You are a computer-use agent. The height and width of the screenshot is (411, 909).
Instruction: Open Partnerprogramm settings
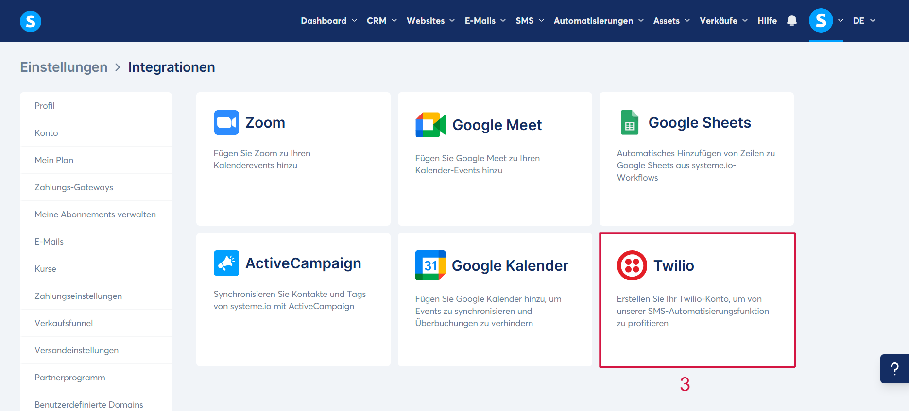tap(96, 378)
